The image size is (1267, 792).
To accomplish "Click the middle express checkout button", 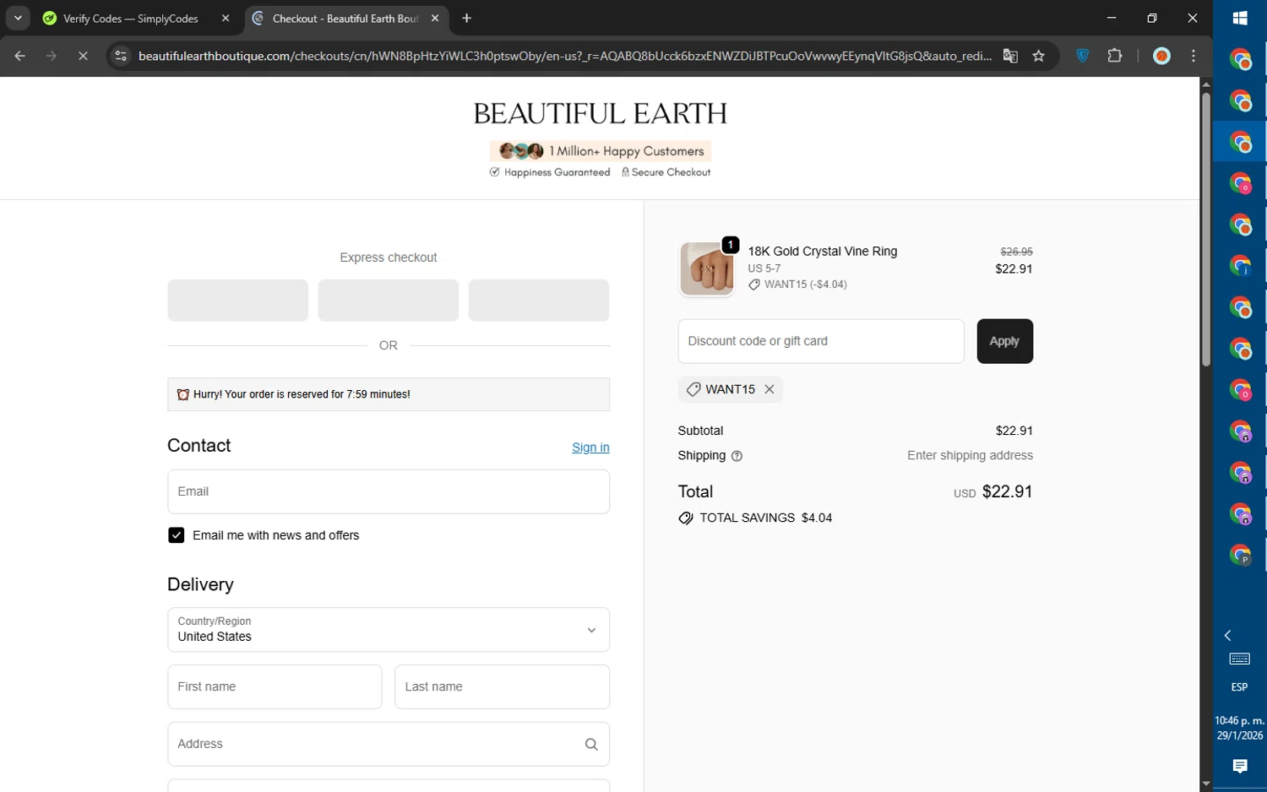I will pos(388,301).
